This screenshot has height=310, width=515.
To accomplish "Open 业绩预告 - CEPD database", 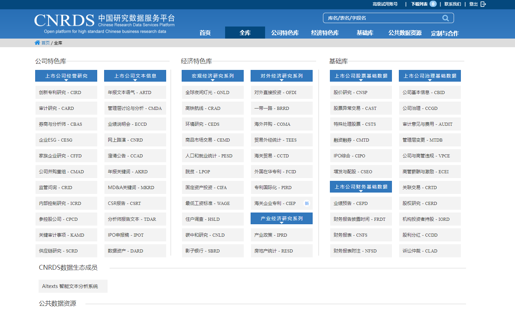I will [361, 203].
